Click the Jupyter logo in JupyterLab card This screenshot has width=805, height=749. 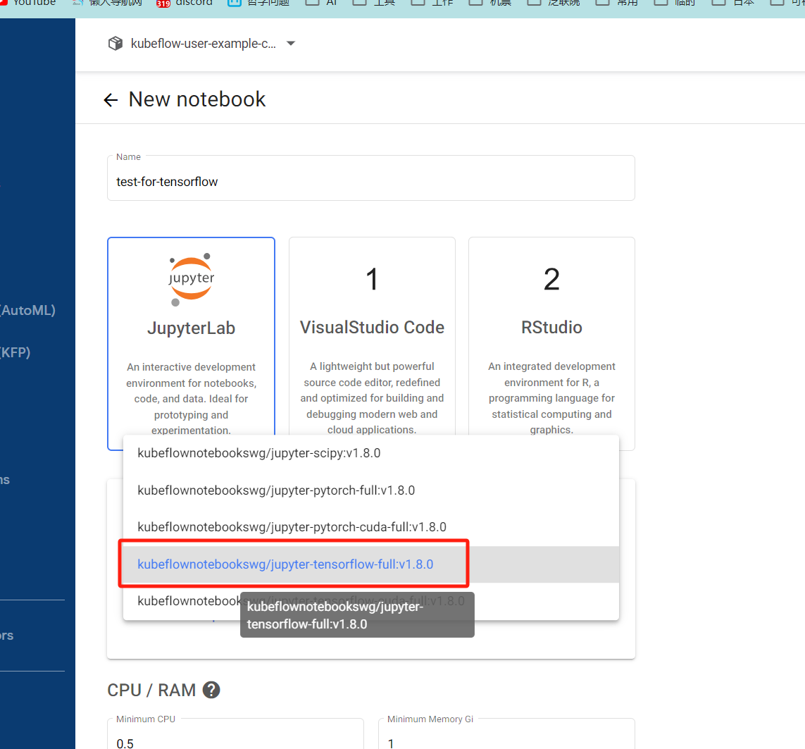click(x=191, y=279)
